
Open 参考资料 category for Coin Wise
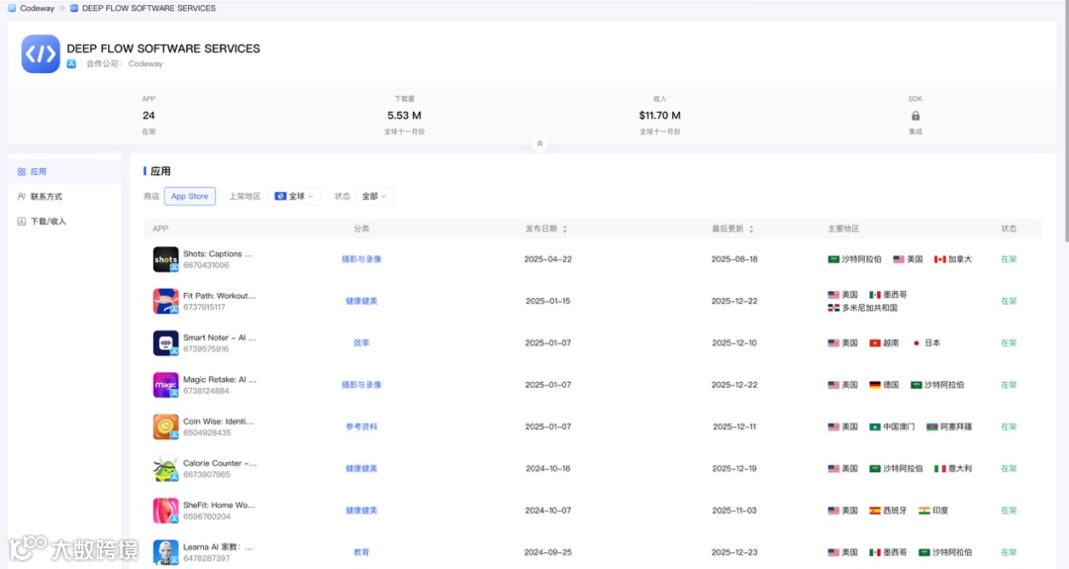pos(361,427)
